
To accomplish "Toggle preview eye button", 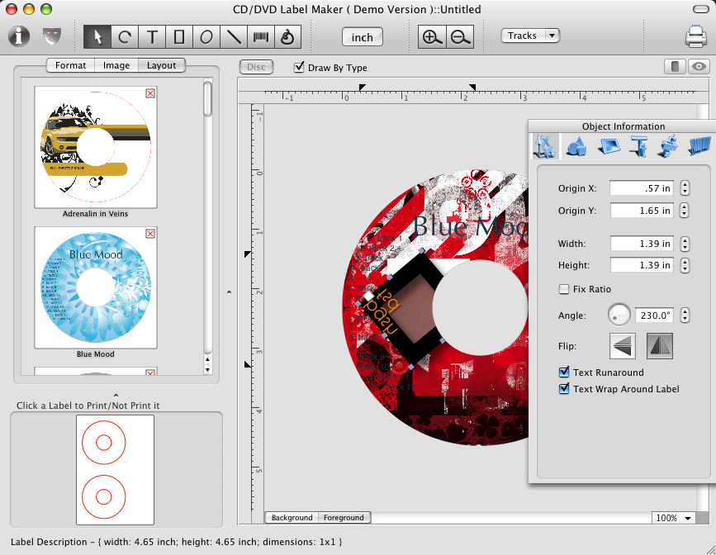I will click(699, 67).
